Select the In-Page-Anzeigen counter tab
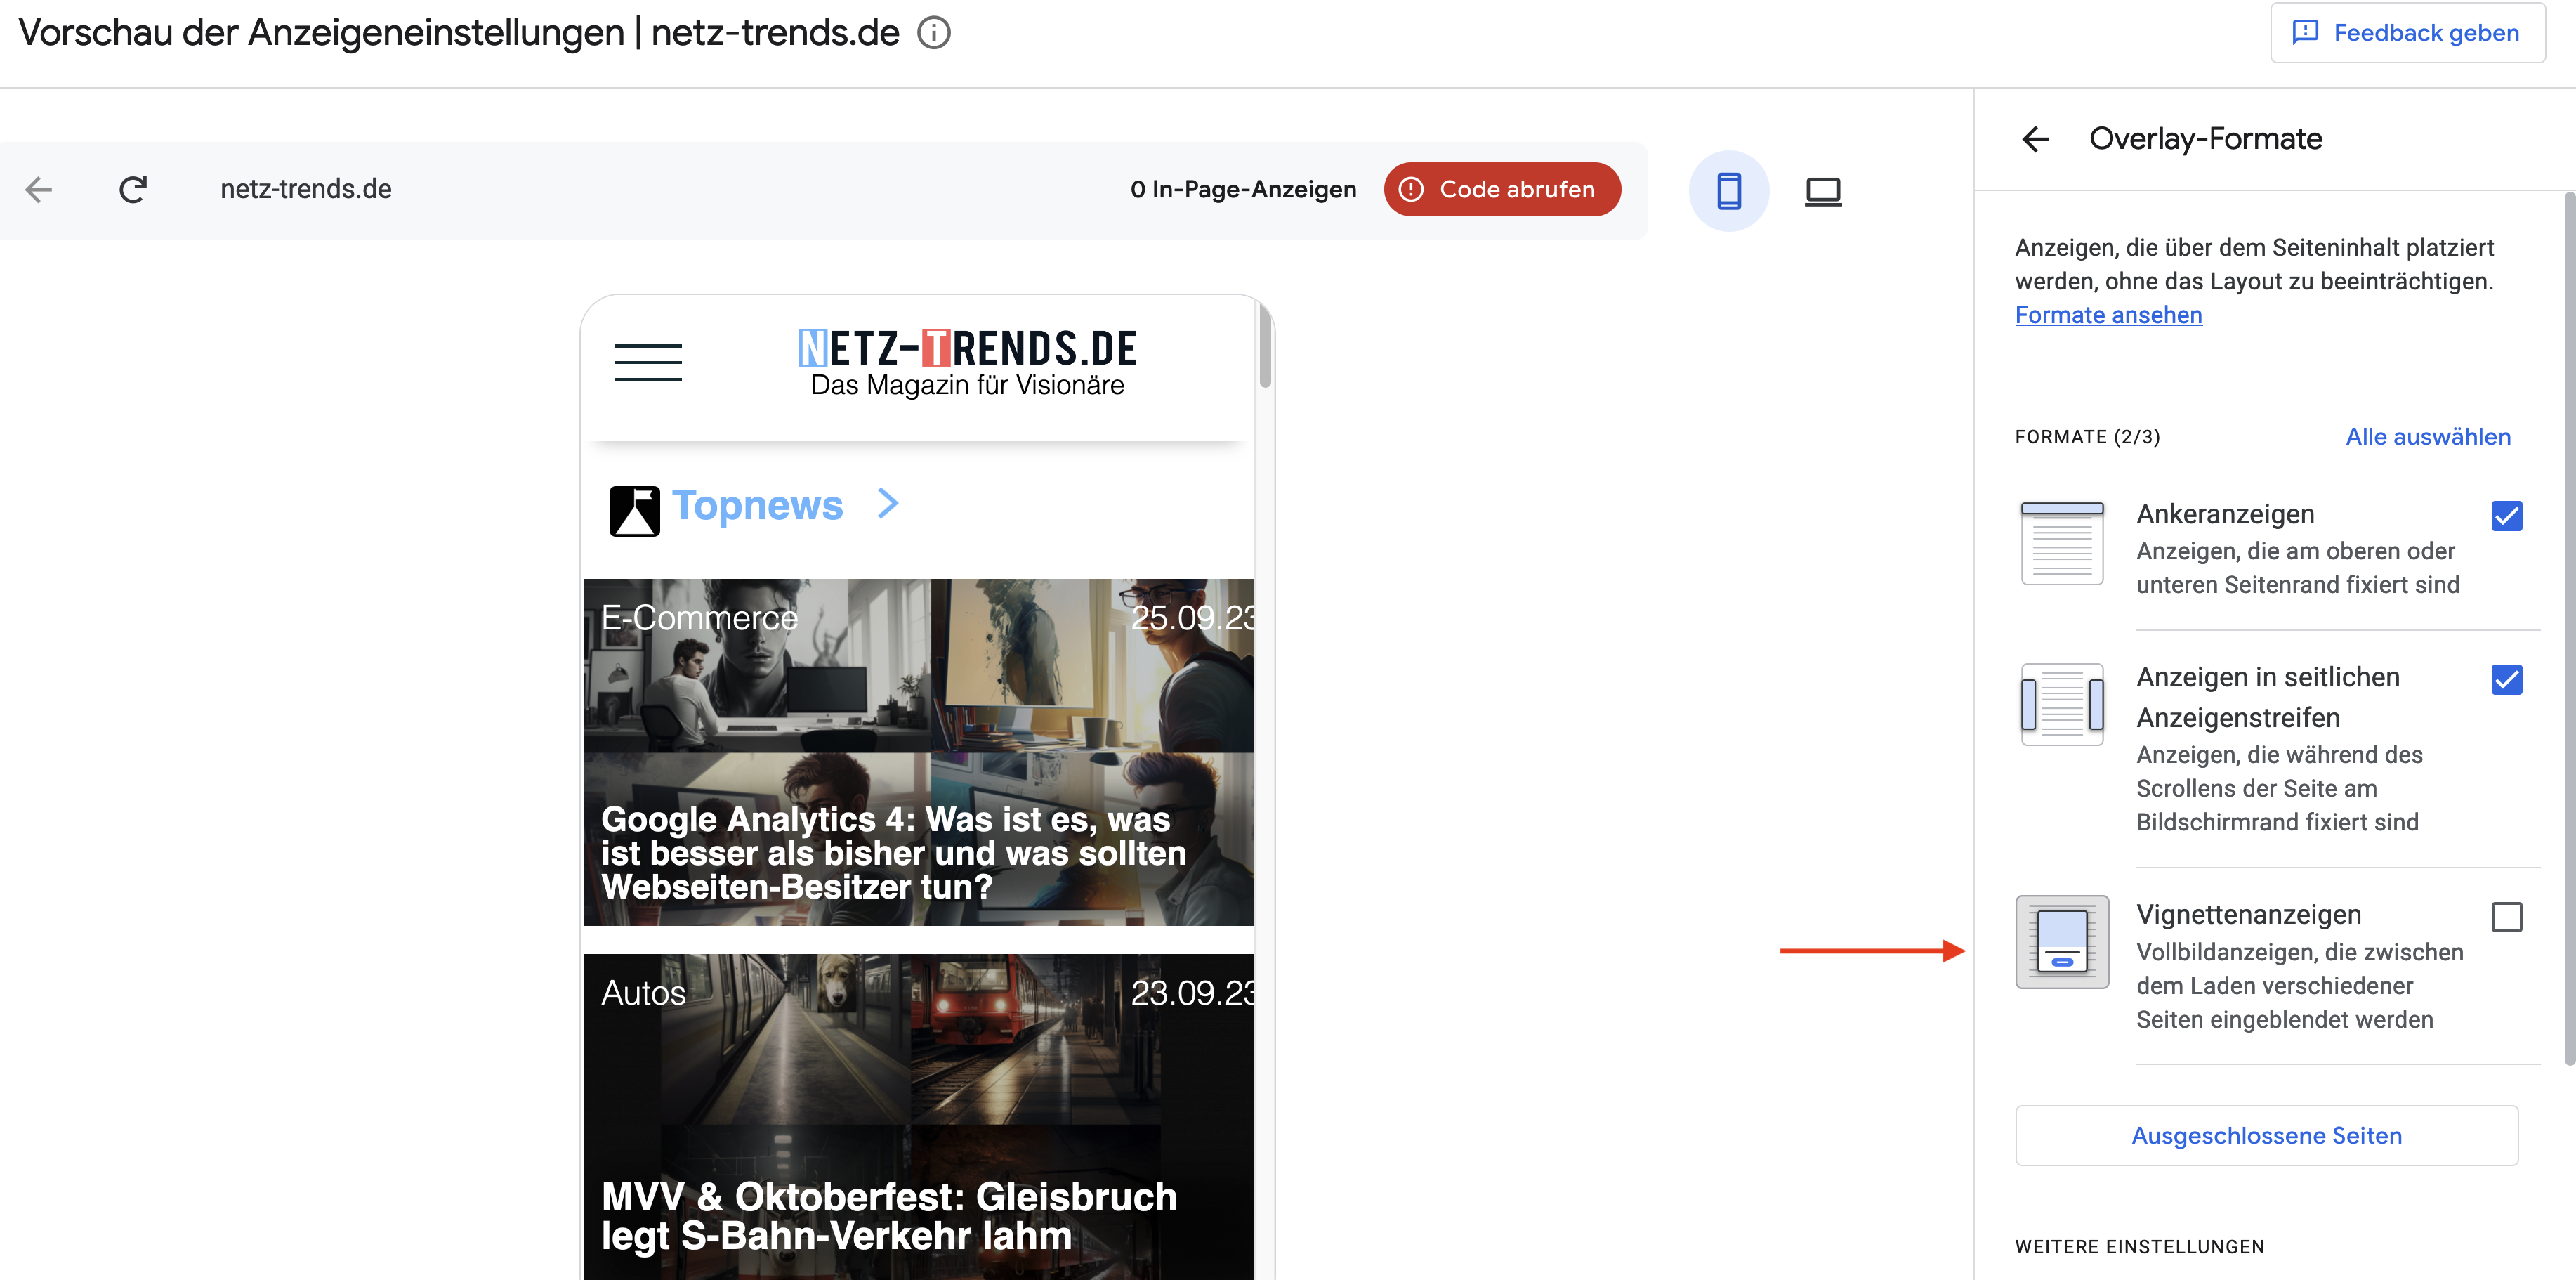 click(x=1243, y=189)
